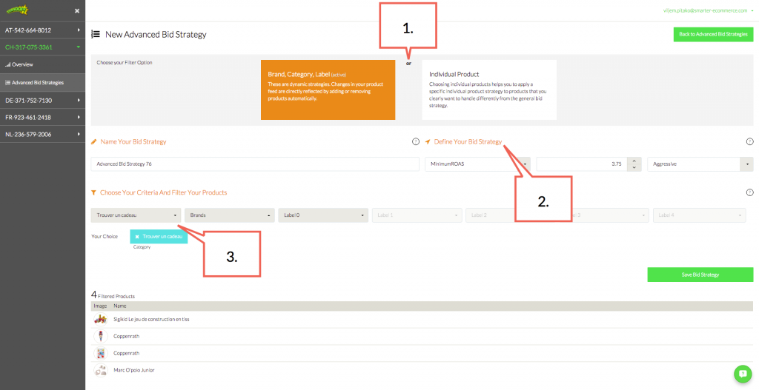Image resolution: width=759 pixels, height=390 pixels.
Task: Close the sidebar with the X icon
Action: 77,10
